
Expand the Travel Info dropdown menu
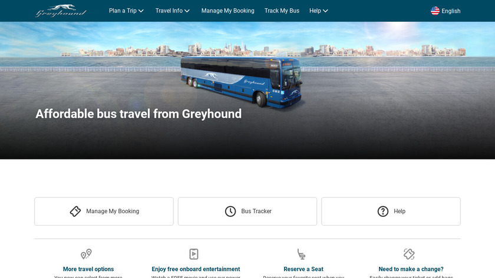[172, 11]
